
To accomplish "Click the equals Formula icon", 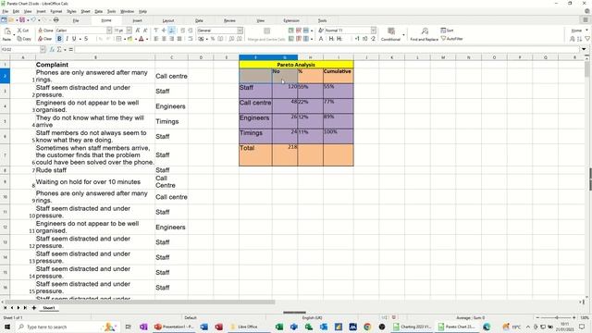I will [70, 49].
